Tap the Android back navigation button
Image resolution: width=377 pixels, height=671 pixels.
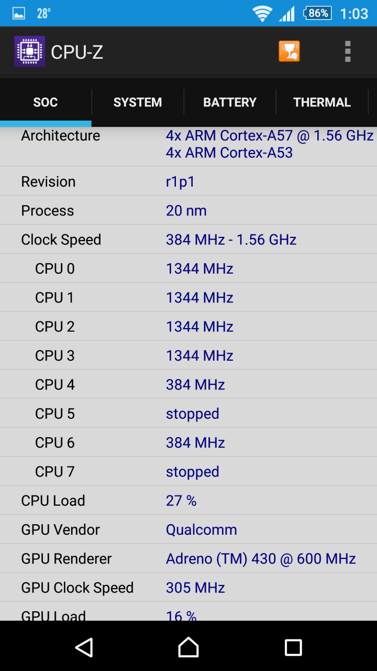[x=84, y=647]
